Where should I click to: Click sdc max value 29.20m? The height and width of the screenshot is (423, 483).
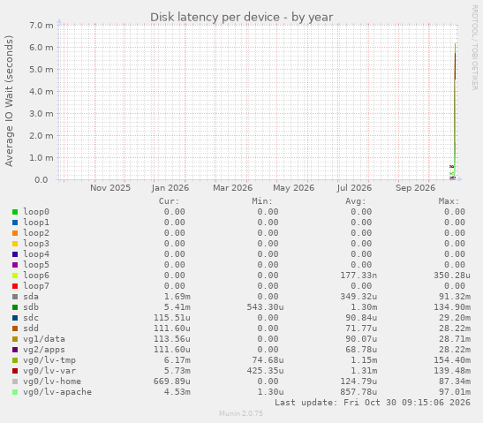pyautogui.click(x=455, y=318)
